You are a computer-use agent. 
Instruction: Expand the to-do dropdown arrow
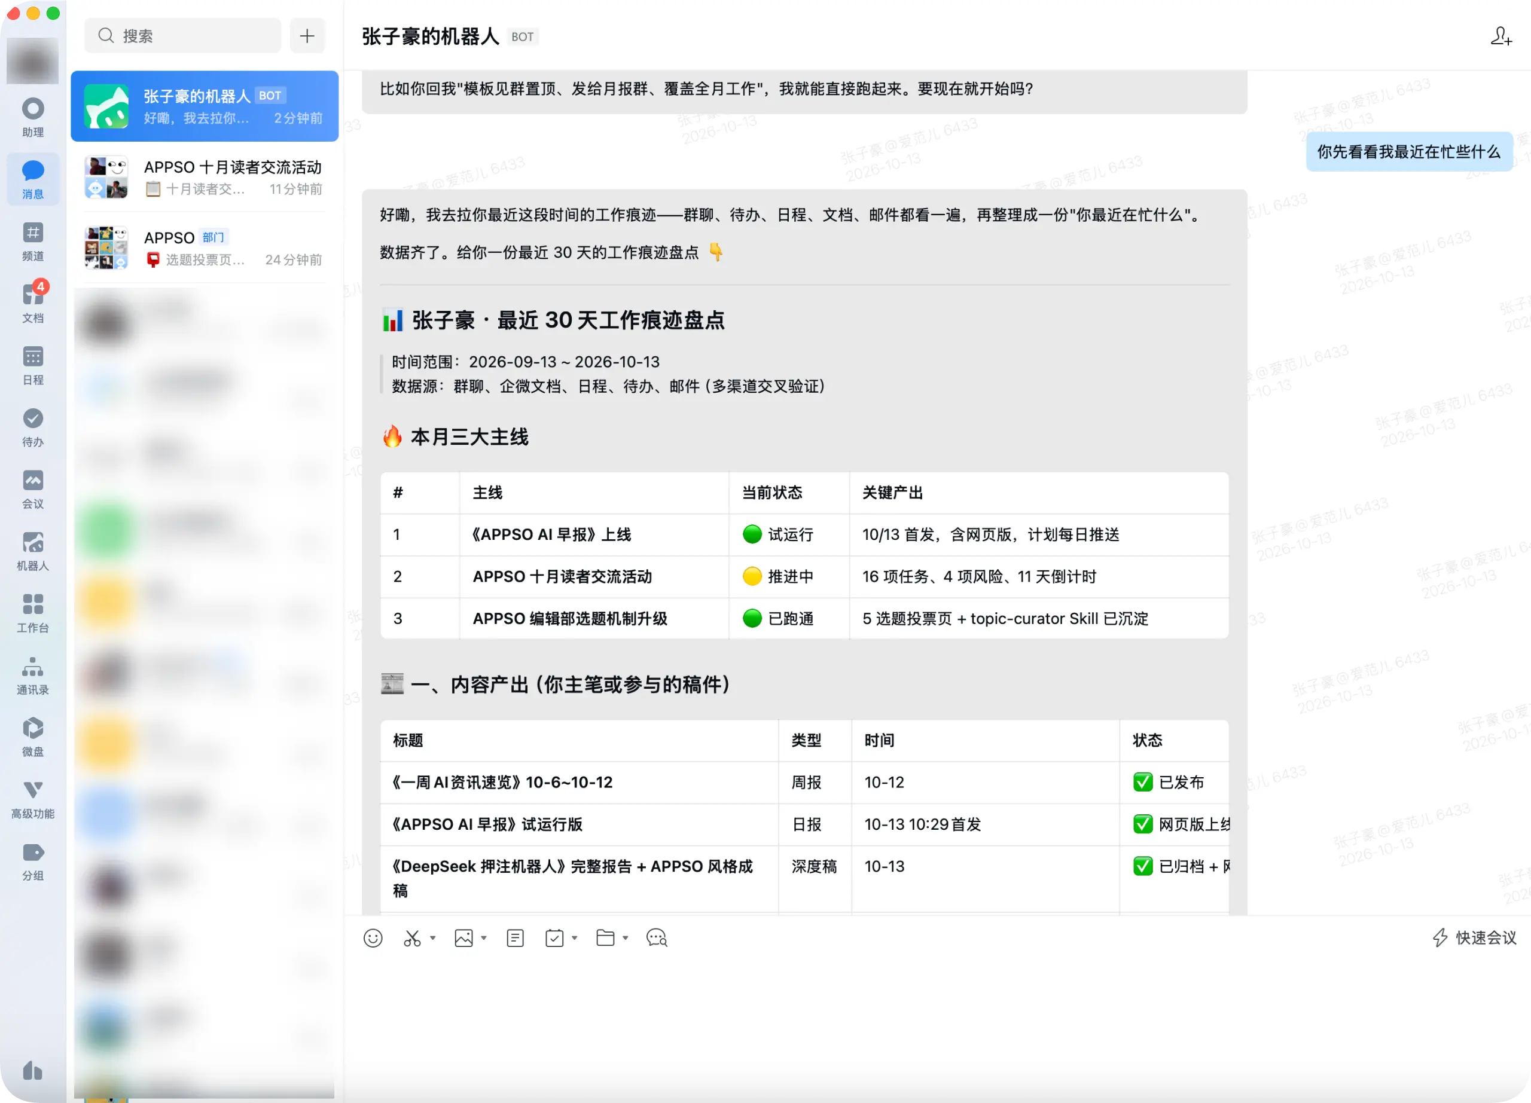[575, 938]
